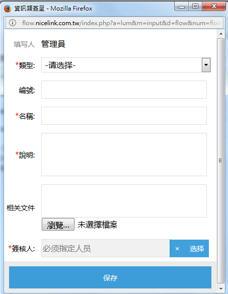
Task: Clear the 簽核人 selection with × icon
Action: pyautogui.click(x=177, y=249)
